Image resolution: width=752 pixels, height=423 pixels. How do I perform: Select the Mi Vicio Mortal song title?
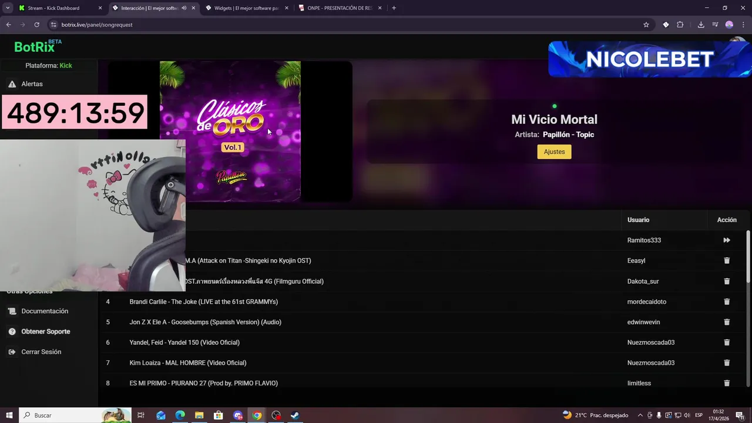(554, 119)
